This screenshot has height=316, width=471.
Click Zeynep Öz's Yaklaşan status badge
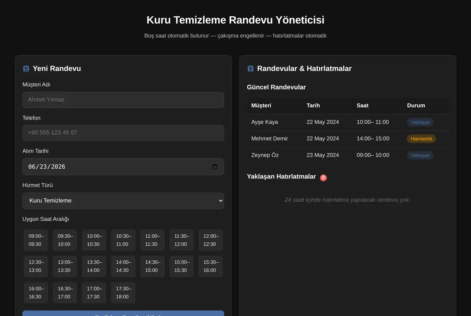point(420,156)
